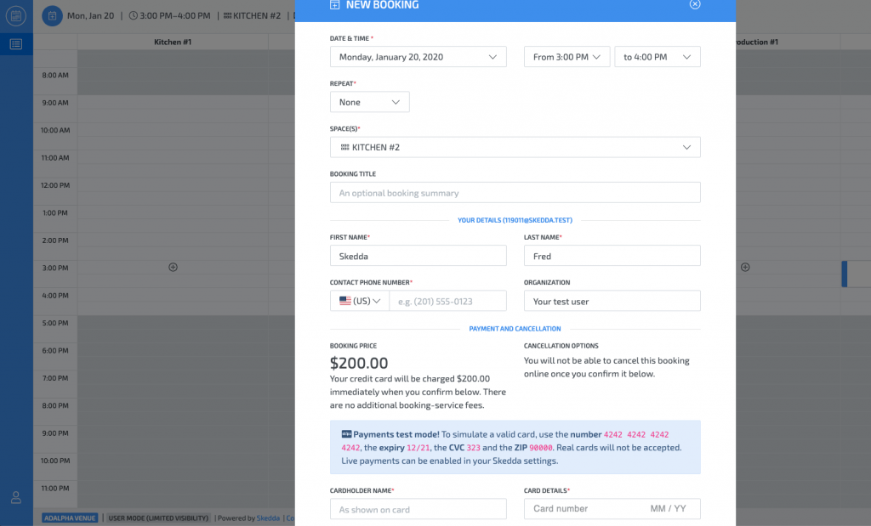871x526 pixels.
Task: Click the Booking Title input field
Action: (515, 193)
